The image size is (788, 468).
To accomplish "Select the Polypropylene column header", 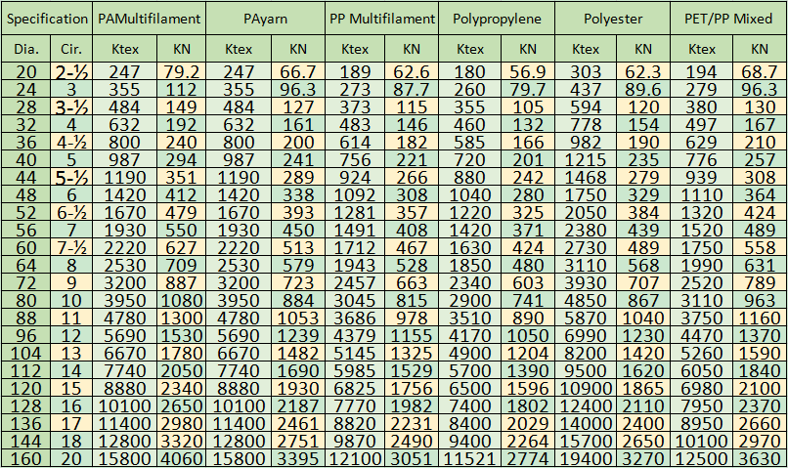I will (498, 19).
